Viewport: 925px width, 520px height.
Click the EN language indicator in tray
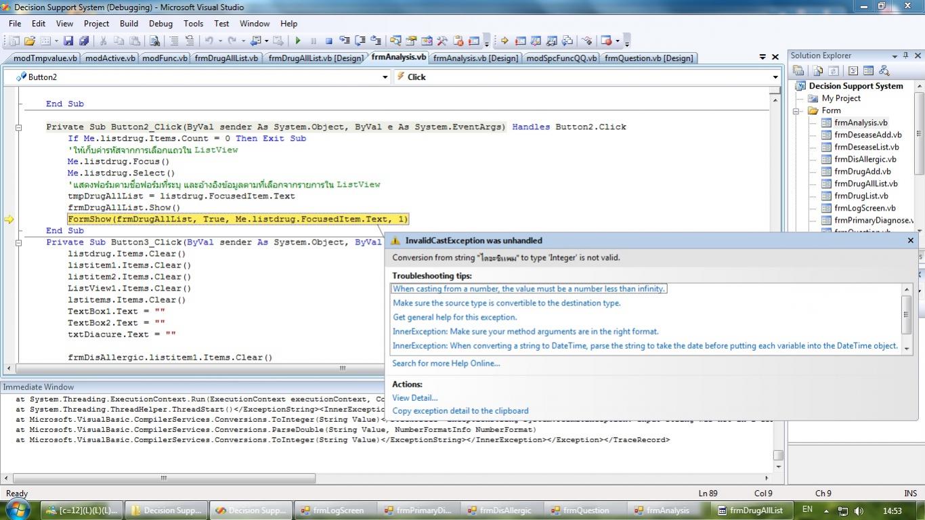(x=808, y=510)
